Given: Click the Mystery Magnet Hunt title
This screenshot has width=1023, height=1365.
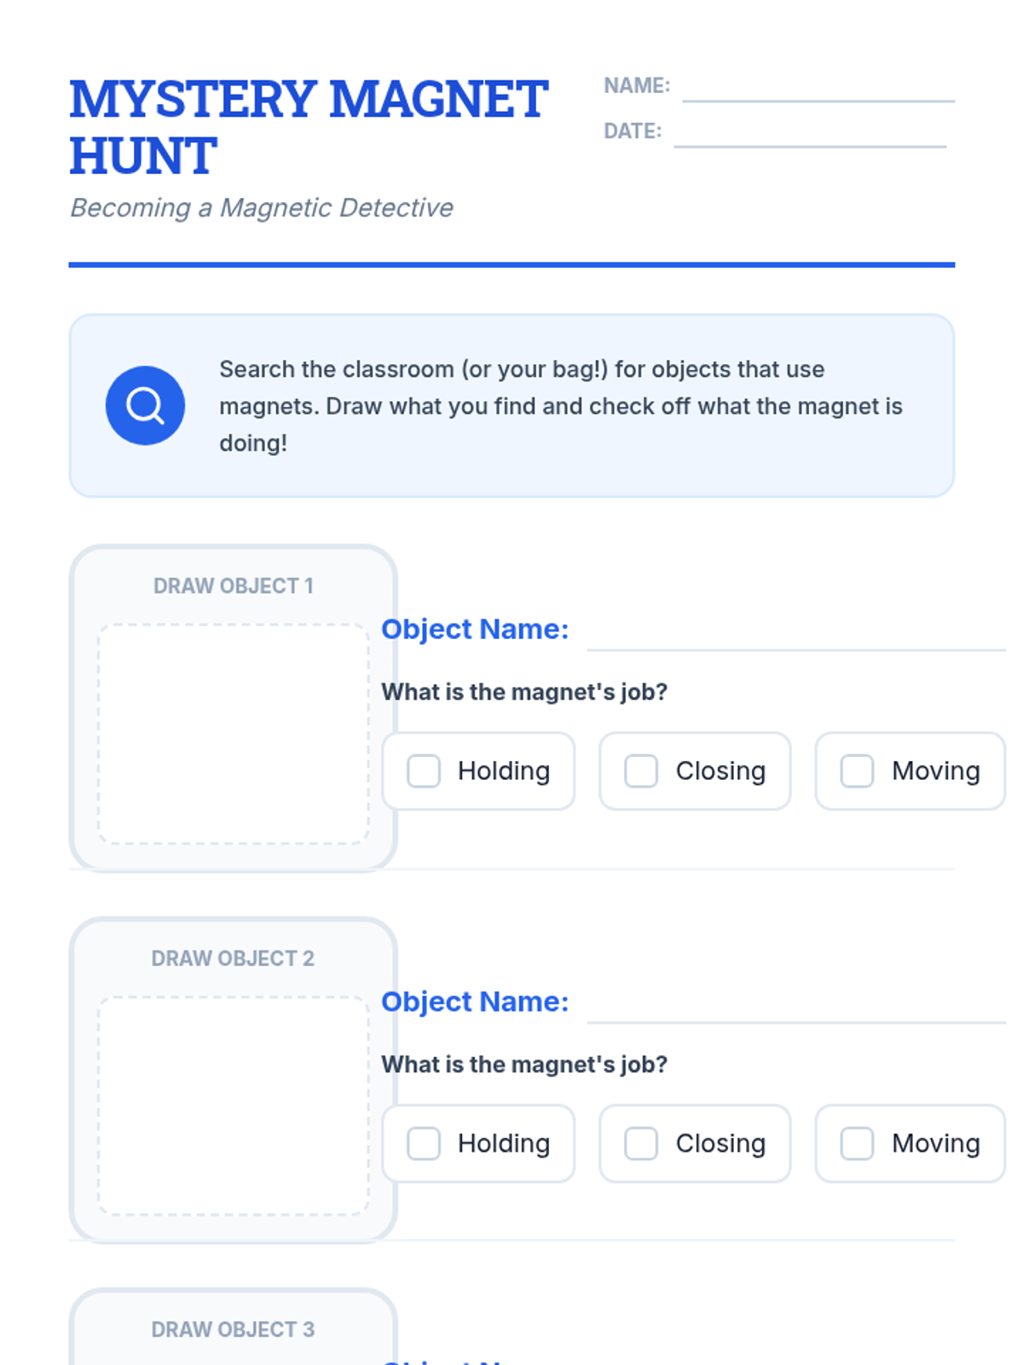Looking at the screenshot, I should click(x=309, y=127).
